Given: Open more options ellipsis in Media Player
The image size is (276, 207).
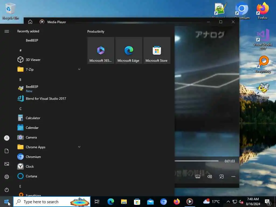Looking at the screenshot, I should [233, 177].
